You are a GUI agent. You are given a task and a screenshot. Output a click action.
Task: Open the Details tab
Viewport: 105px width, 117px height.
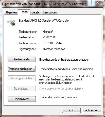36,12
